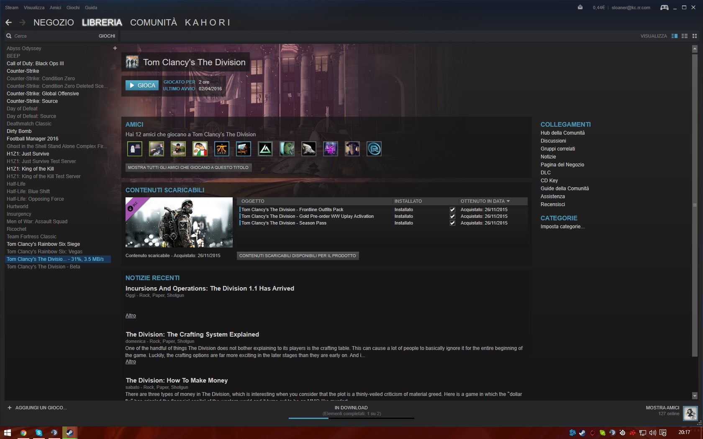703x439 pixels.
Task: Click the IN DOWNLOAD progress bar
Action: coord(351,418)
